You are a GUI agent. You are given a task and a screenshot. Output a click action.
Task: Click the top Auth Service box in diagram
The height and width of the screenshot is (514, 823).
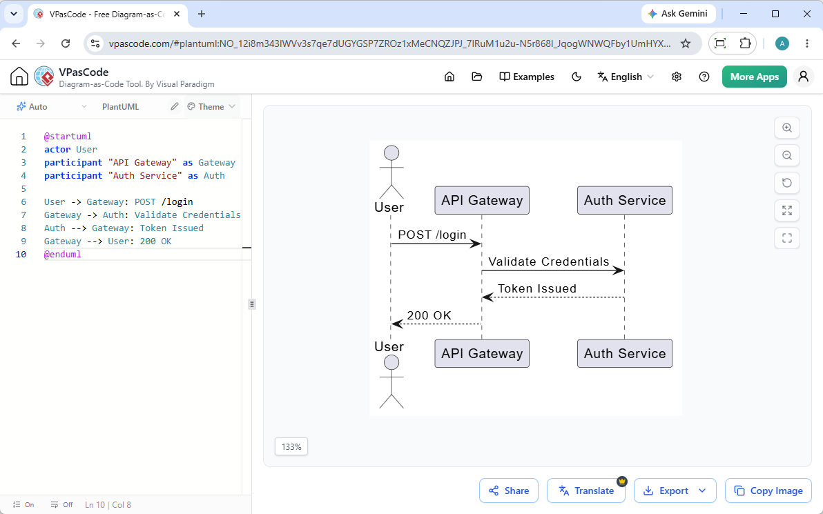[625, 200]
